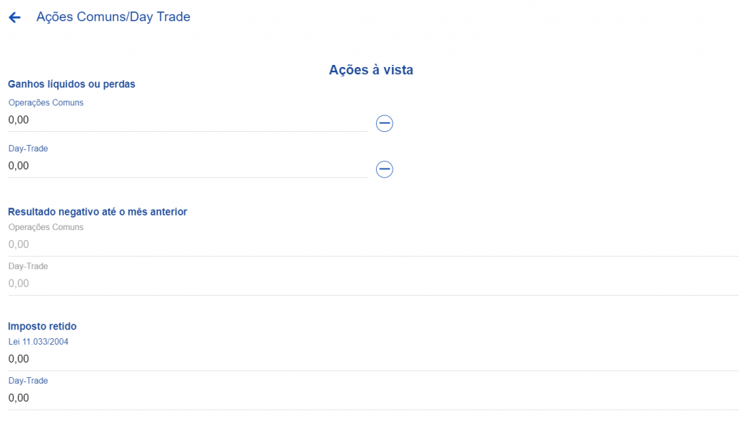Click the Ações à vista heading
Image resolution: width=739 pixels, height=429 pixels.
point(371,70)
